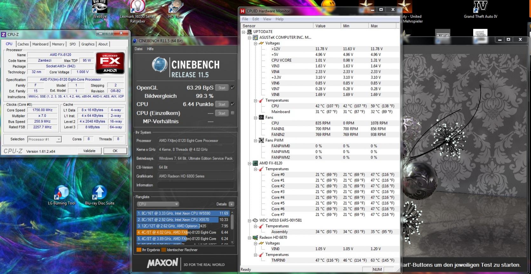Click the Fans PWM category icon
The image size is (531, 274).
[x=261, y=140]
